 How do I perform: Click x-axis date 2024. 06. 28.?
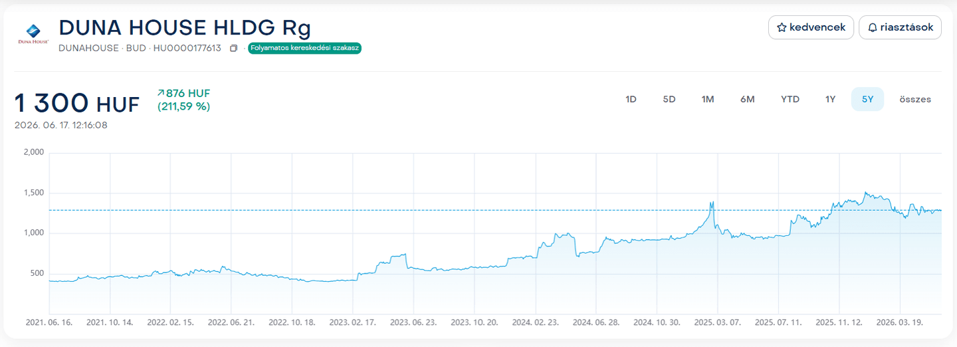point(596,322)
